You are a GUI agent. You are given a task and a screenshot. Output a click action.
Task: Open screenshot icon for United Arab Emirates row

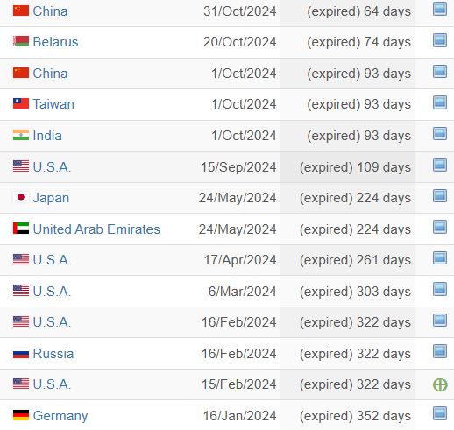click(440, 227)
